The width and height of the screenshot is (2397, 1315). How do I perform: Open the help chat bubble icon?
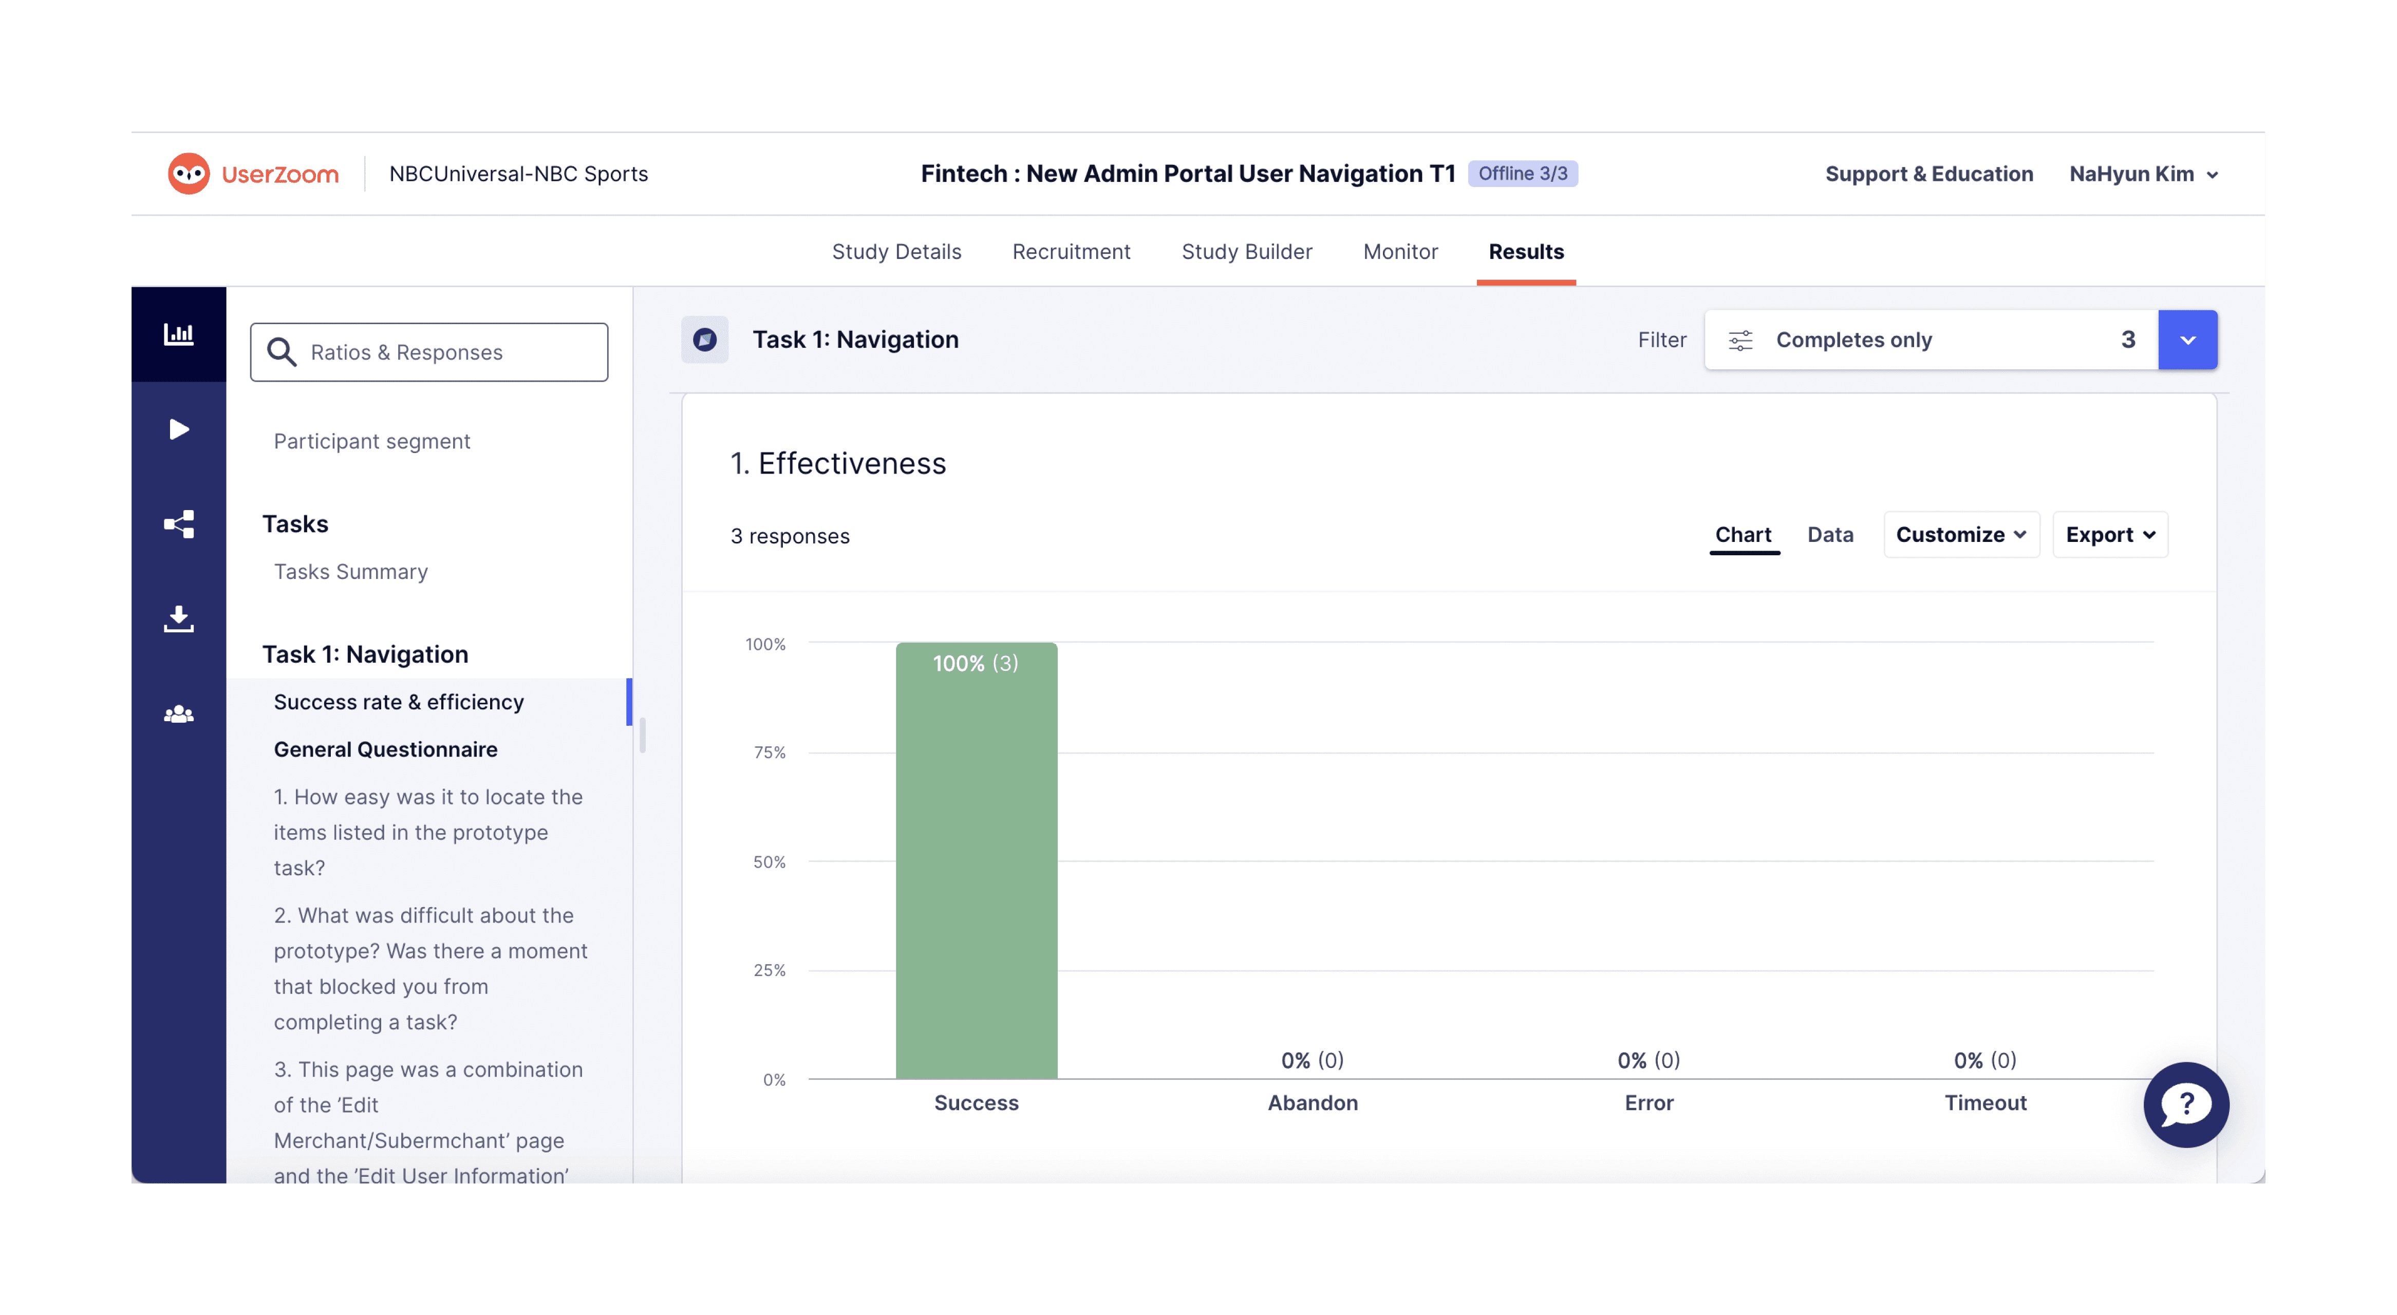click(2185, 1105)
